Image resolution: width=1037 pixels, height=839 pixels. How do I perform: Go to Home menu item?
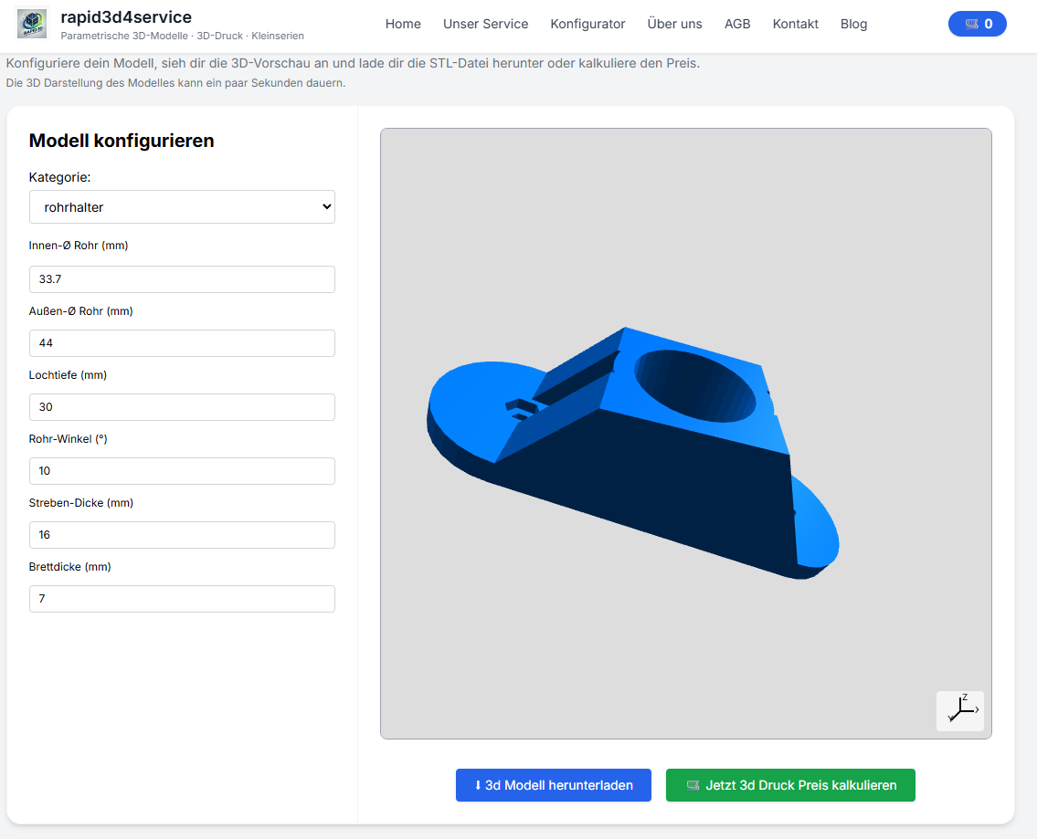point(403,24)
